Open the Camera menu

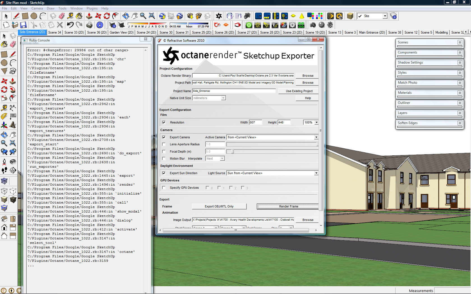[x=37, y=8]
